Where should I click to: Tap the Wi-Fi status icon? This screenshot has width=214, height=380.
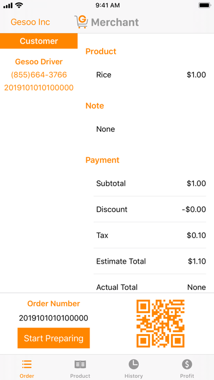(19, 5)
